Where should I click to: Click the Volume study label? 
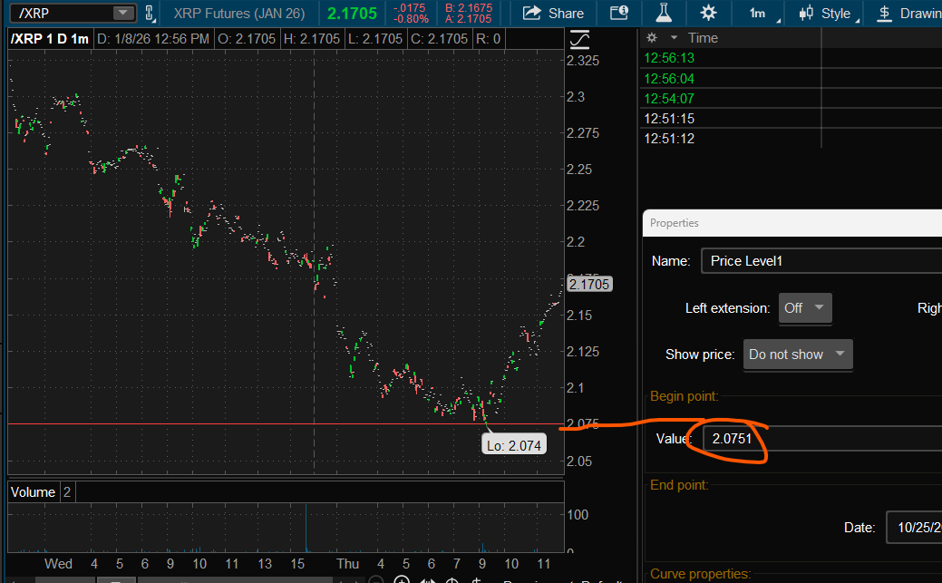pyautogui.click(x=33, y=492)
